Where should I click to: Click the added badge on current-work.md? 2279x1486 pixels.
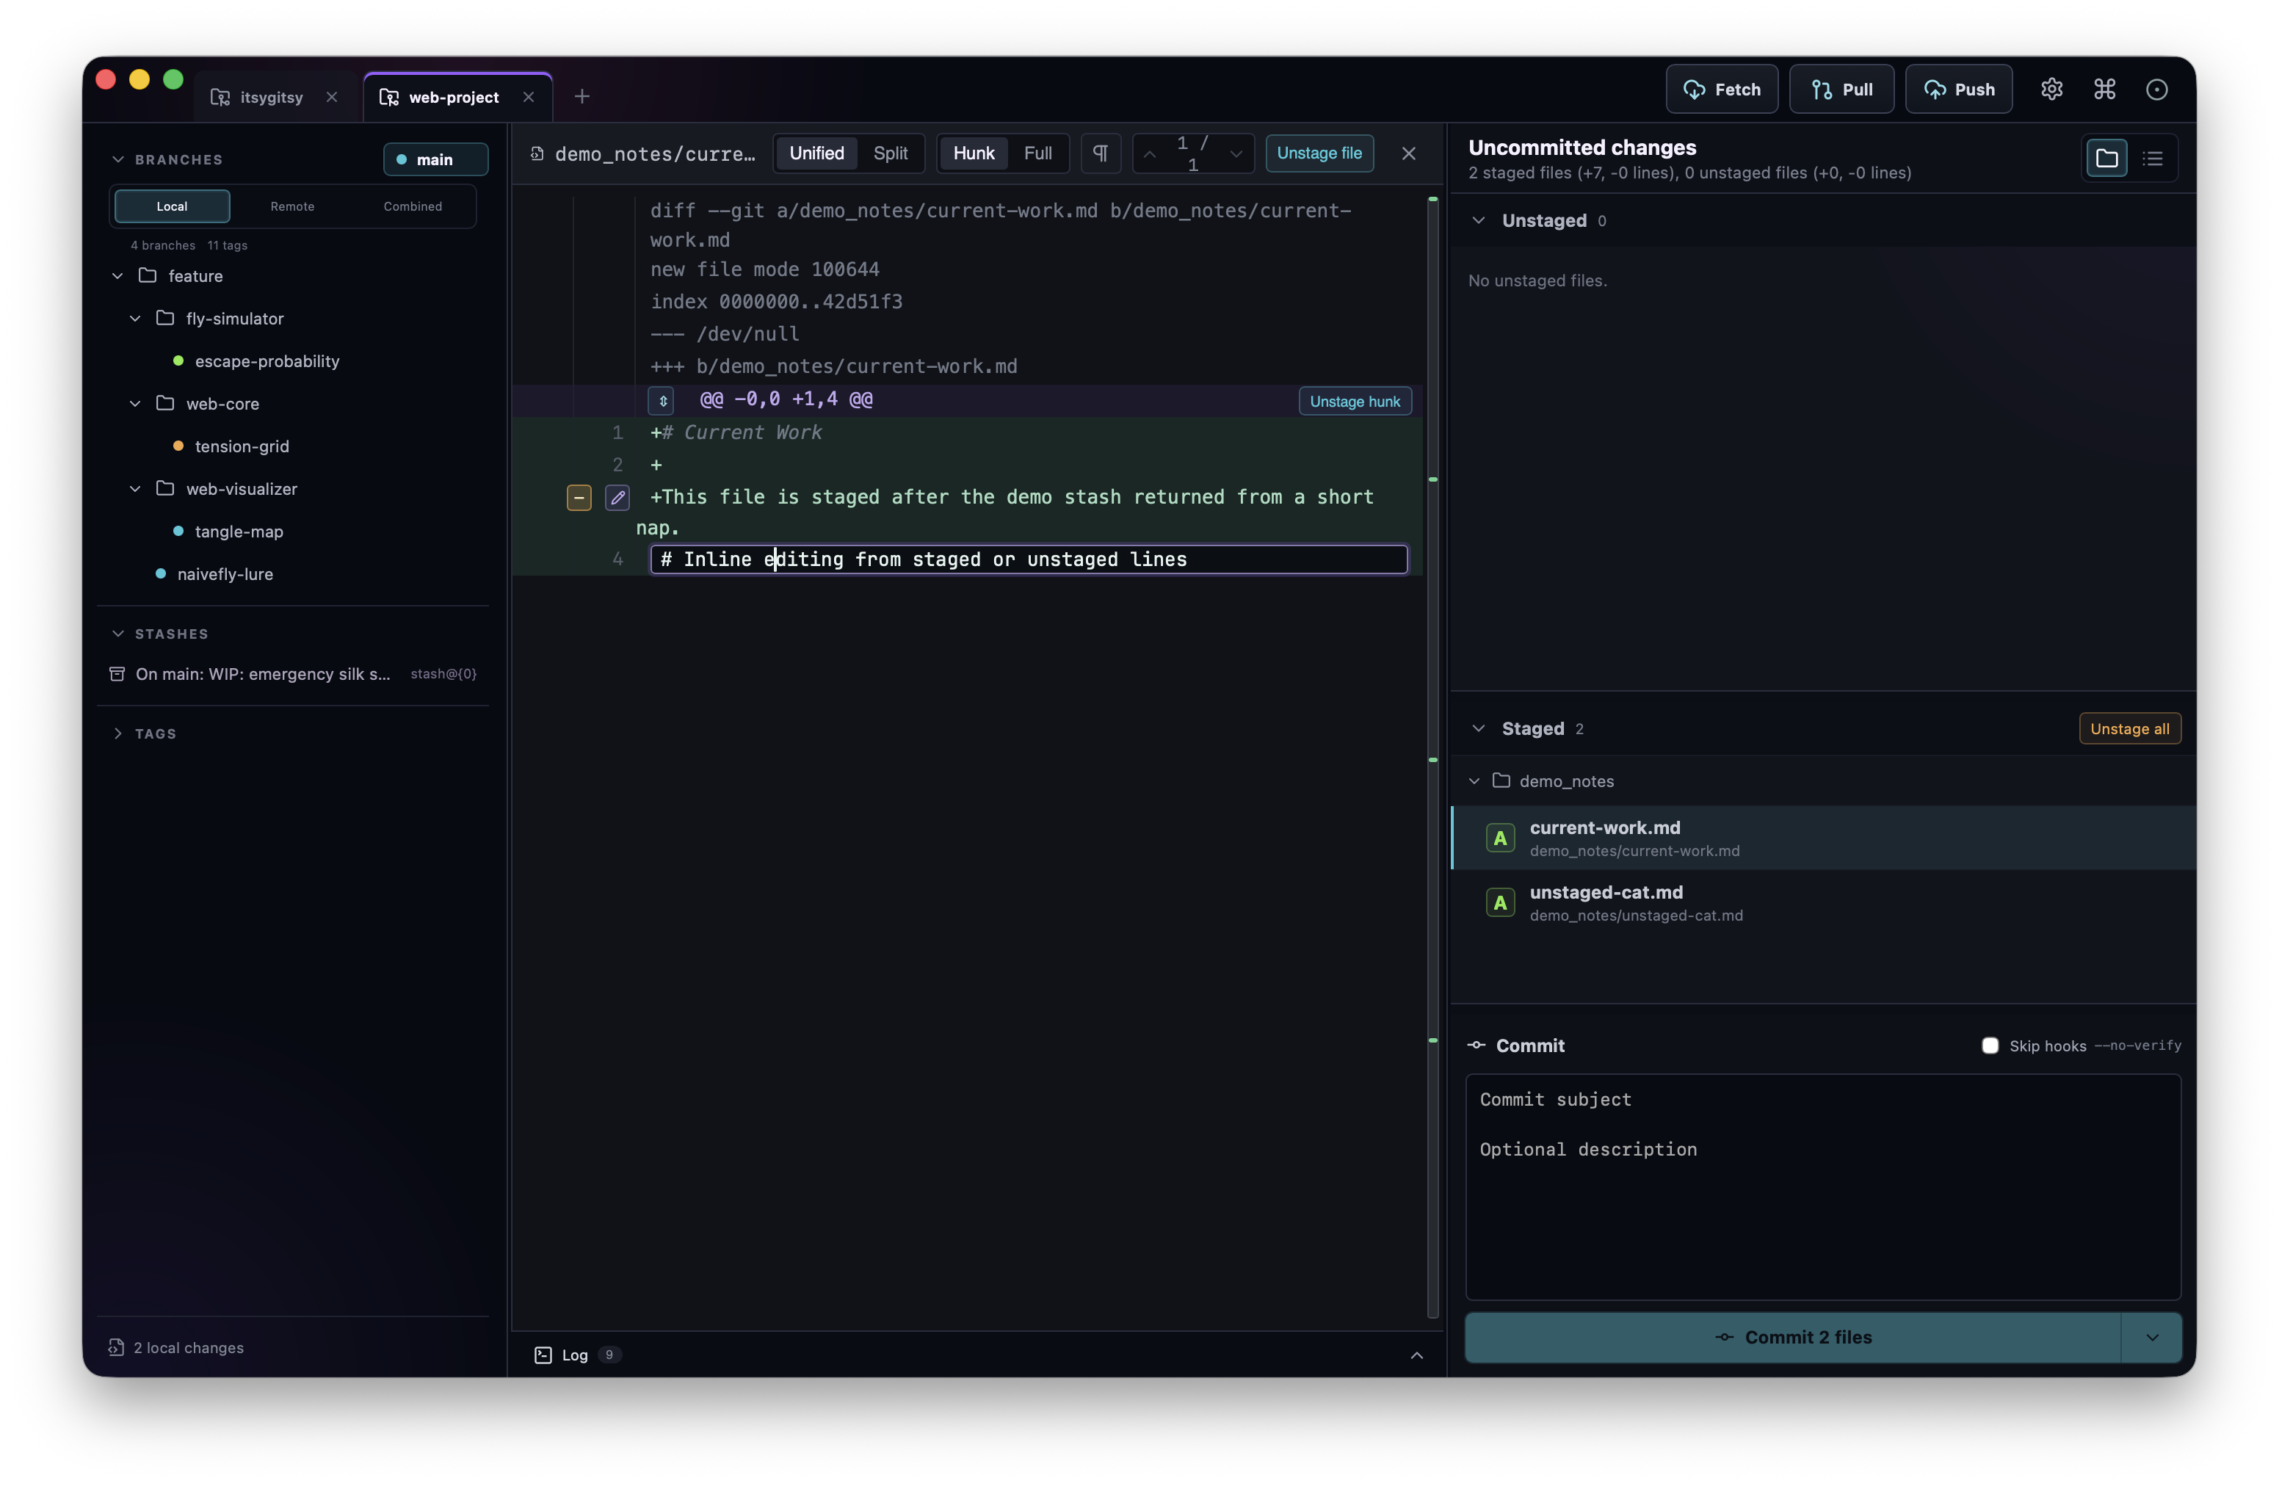(x=1501, y=838)
